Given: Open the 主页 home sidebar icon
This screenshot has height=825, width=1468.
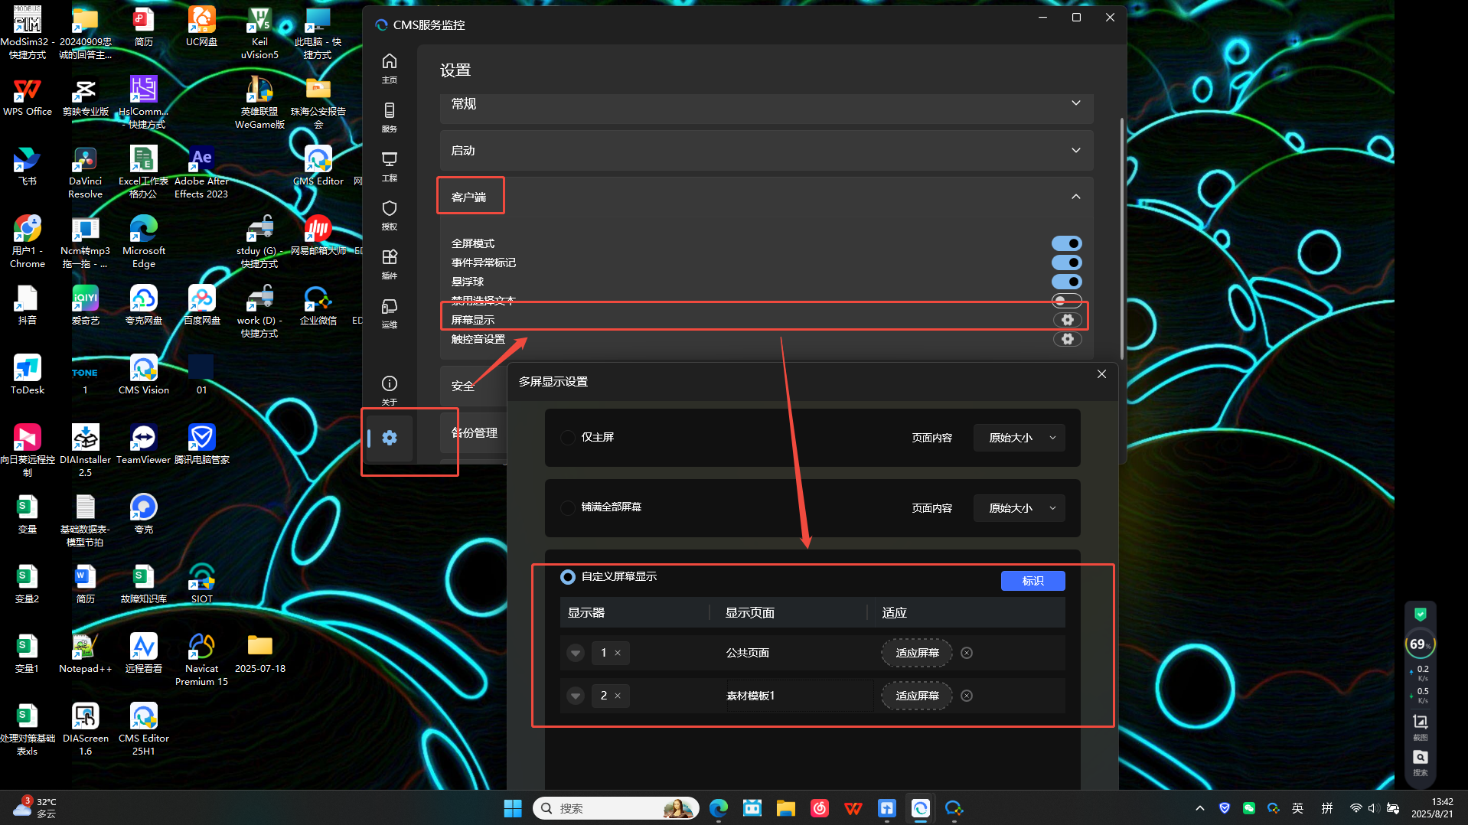Looking at the screenshot, I should 389,67.
